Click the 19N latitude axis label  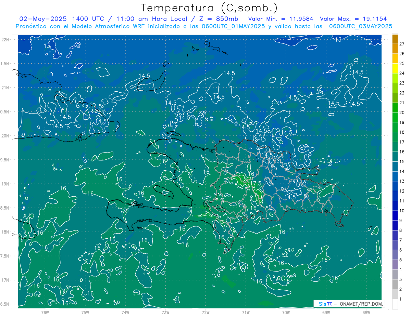[4, 184]
